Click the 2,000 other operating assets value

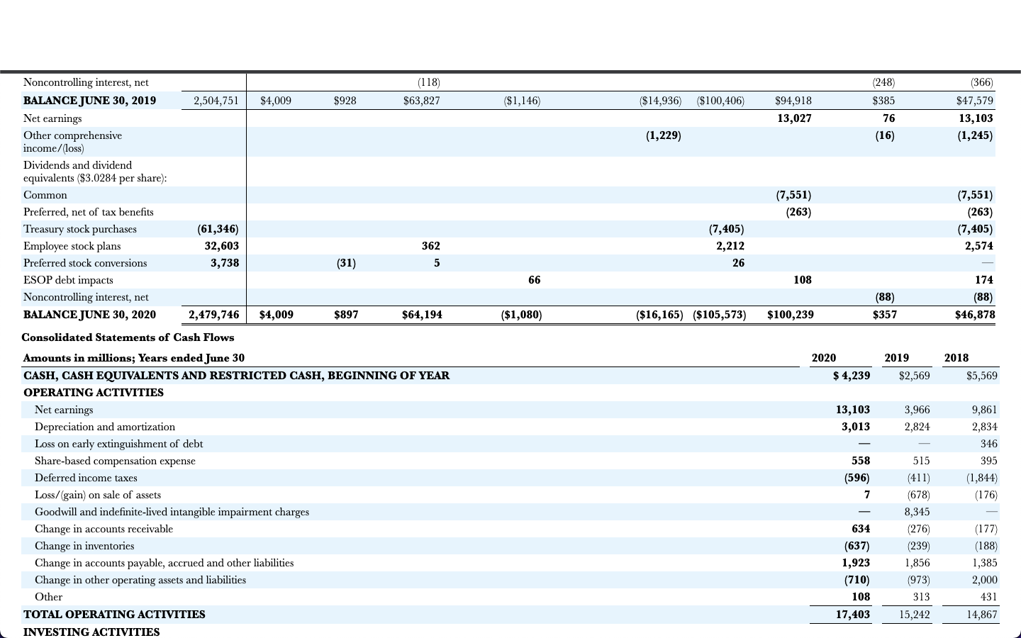[x=985, y=580]
